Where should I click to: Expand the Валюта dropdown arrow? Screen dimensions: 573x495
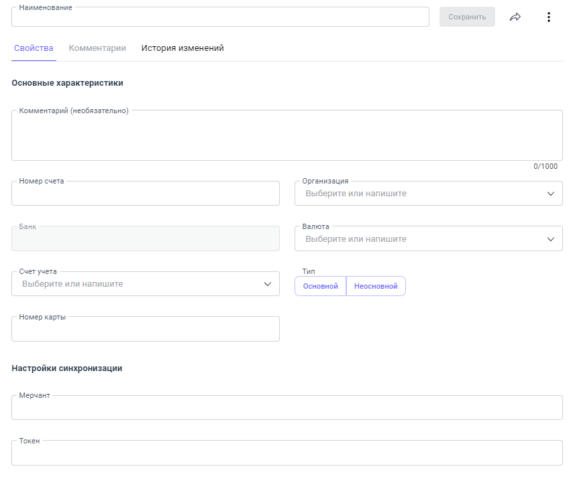pyautogui.click(x=550, y=239)
